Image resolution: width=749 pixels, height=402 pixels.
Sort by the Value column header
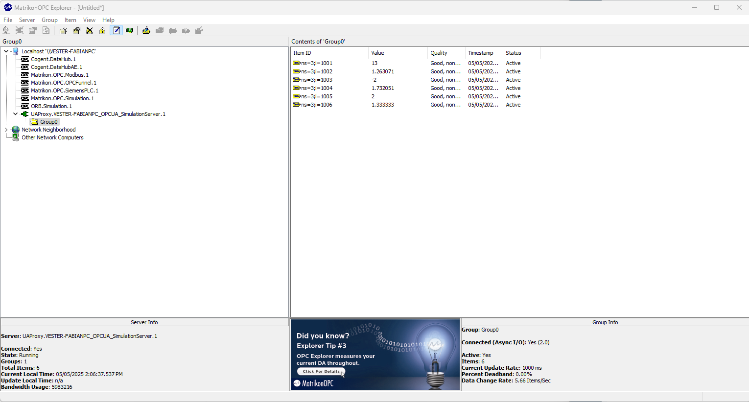click(398, 53)
